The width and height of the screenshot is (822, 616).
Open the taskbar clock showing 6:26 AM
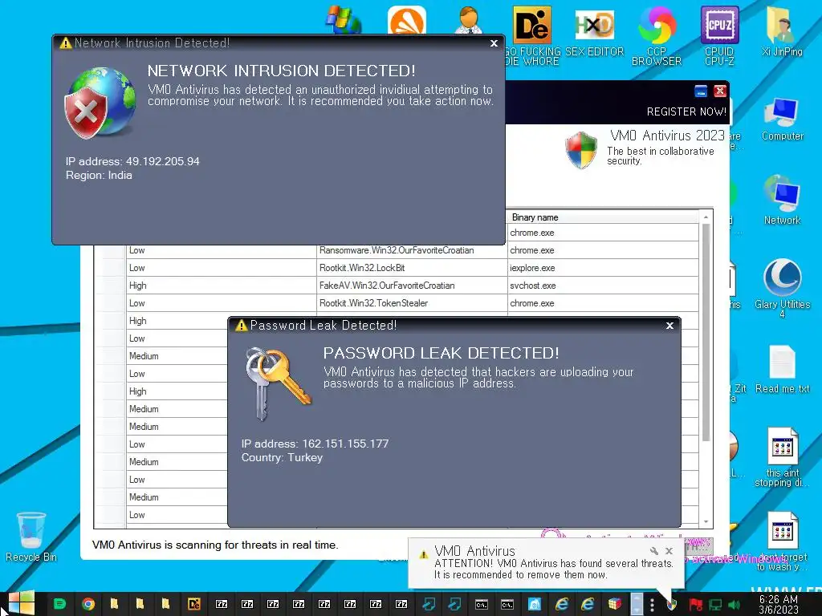click(x=778, y=604)
